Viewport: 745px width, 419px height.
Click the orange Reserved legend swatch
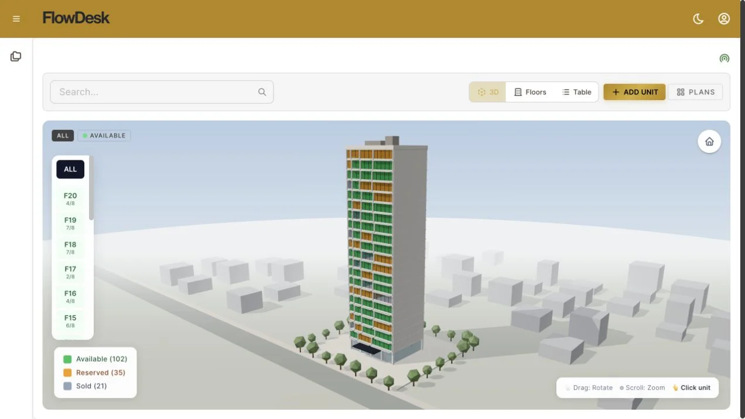[67, 373]
